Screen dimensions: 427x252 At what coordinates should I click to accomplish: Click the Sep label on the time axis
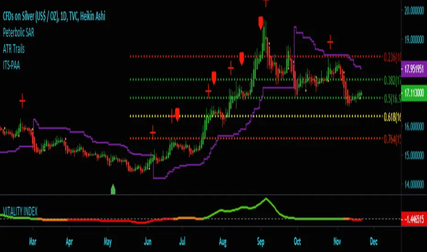[261, 242]
